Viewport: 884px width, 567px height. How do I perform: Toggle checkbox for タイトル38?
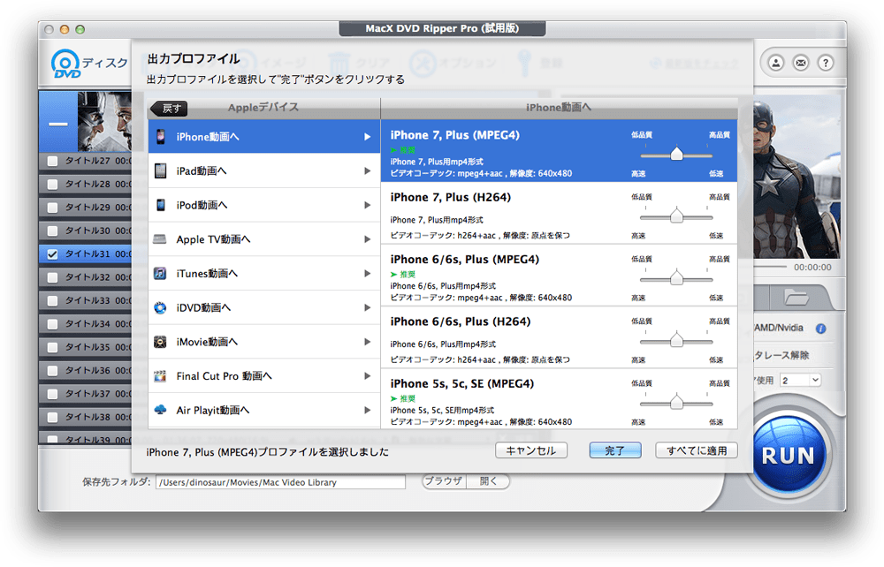[x=52, y=417]
